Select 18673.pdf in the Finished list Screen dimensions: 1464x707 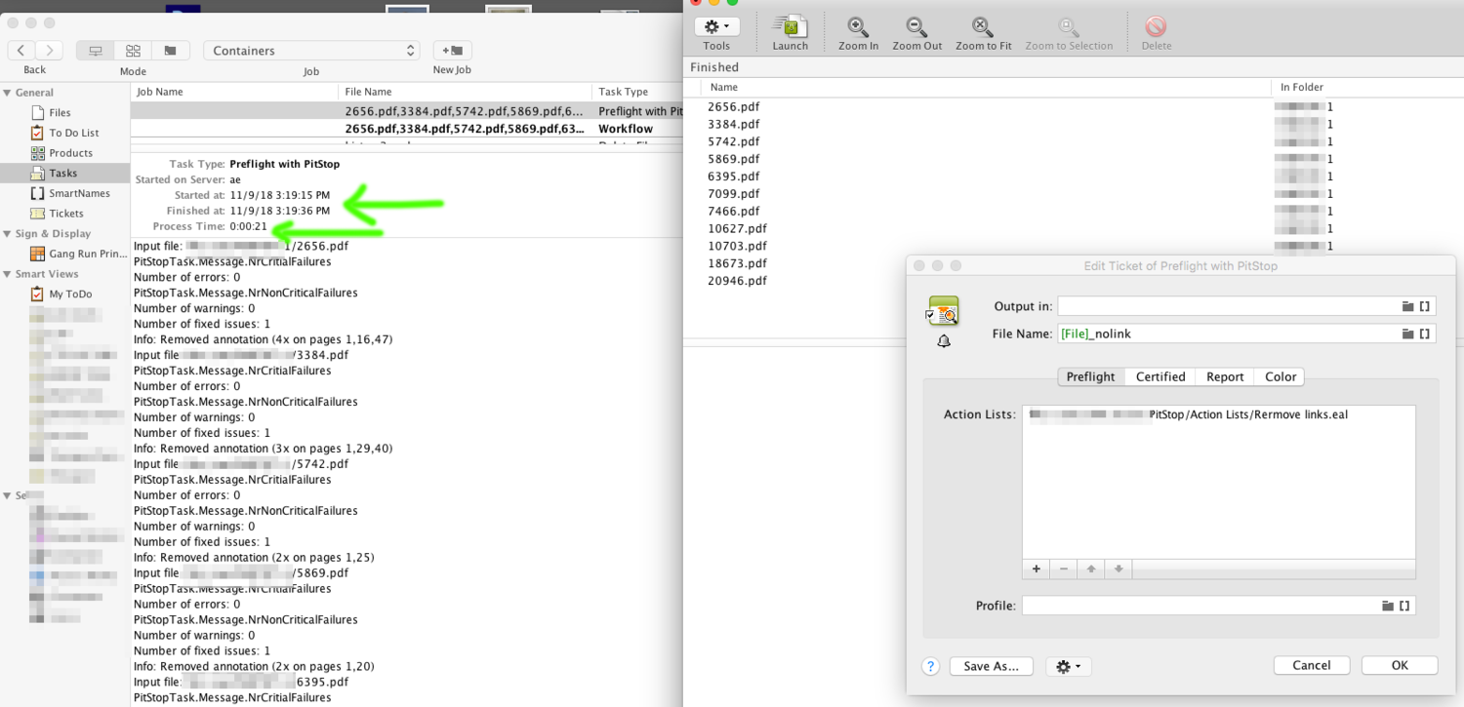737,263
